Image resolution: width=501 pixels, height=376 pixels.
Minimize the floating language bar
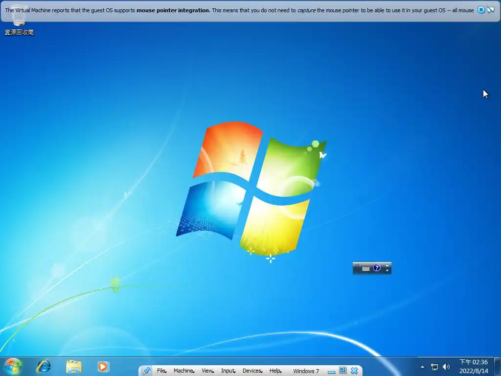coord(387,265)
